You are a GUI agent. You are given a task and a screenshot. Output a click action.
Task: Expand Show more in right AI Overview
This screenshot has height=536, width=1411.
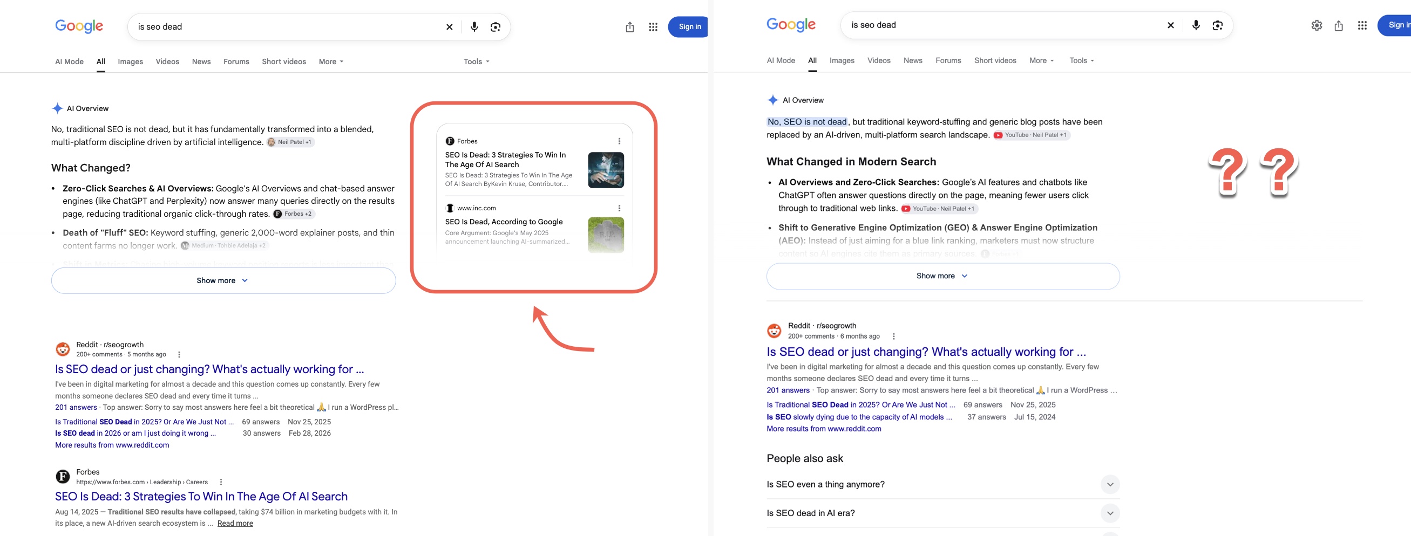click(942, 276)
